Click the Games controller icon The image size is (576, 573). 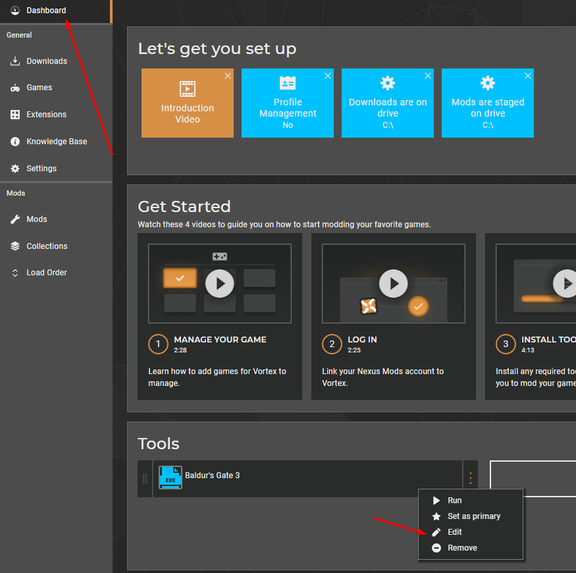pos(15,88)
